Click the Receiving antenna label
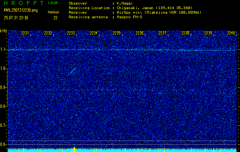Screen dimensions: 240x152 click(88, 17)
